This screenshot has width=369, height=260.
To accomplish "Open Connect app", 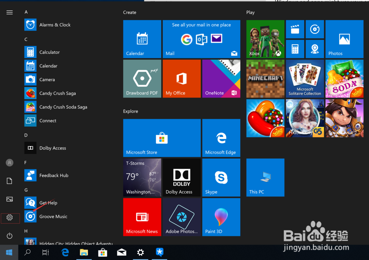I will pos(68,120).
